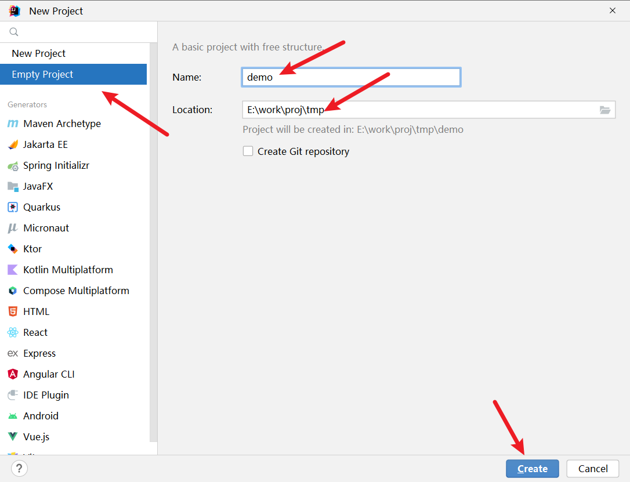This screenshot has width=630, height=482.
Task: Choose the HTML generator
Action: 73,311
